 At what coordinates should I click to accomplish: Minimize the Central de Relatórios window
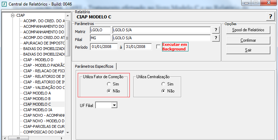pos(246,3)
